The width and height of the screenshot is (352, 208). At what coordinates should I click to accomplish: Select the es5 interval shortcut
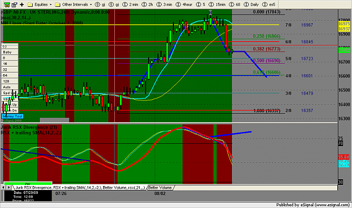coord(269,5)
